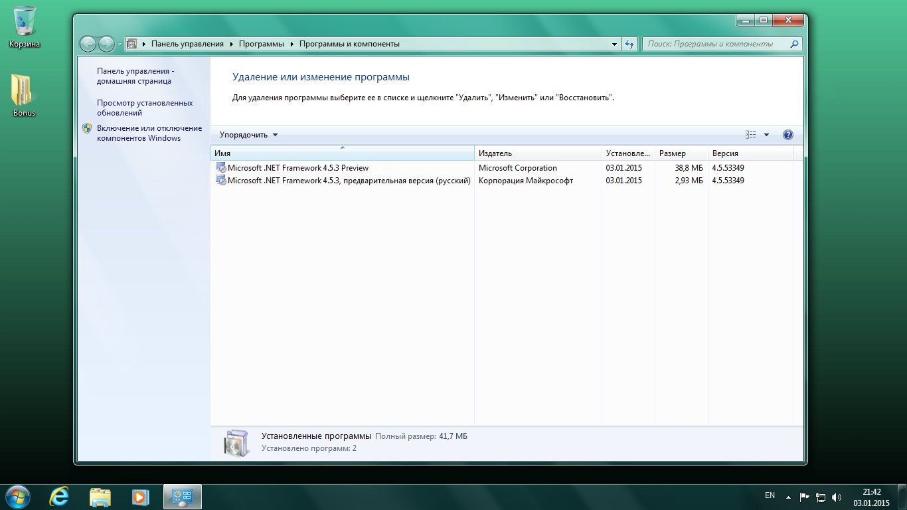Launch Internet Explorer from the taskbar
Viewport: 907px width, 510px height.
[x=59, y=497]
